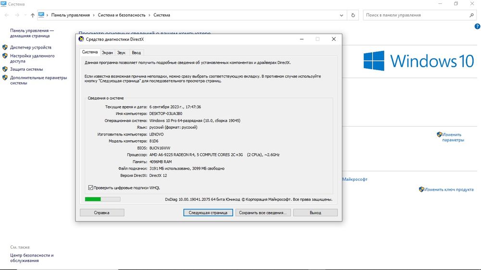Toggle the Проверить цифровые подписи WHQL checkbox
481x270 pixels.
[x=90, y=187]
